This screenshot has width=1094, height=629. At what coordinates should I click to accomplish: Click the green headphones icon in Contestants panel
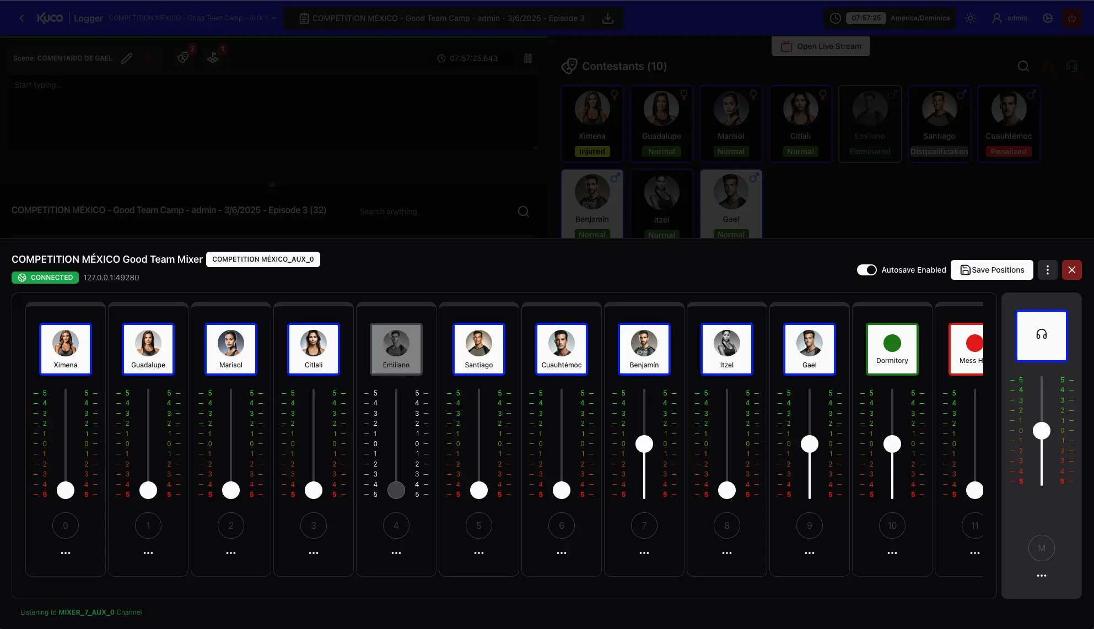1073,66
